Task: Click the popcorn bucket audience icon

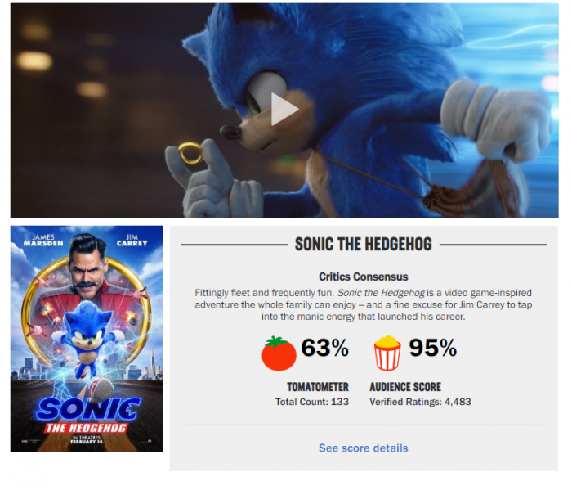Action: coord(387,353)
